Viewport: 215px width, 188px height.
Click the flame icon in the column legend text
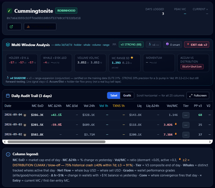point(180,159)
